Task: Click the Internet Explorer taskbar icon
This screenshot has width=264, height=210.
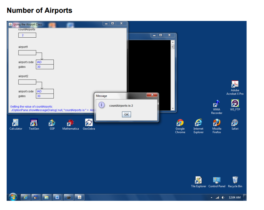Action: point(26,197)
